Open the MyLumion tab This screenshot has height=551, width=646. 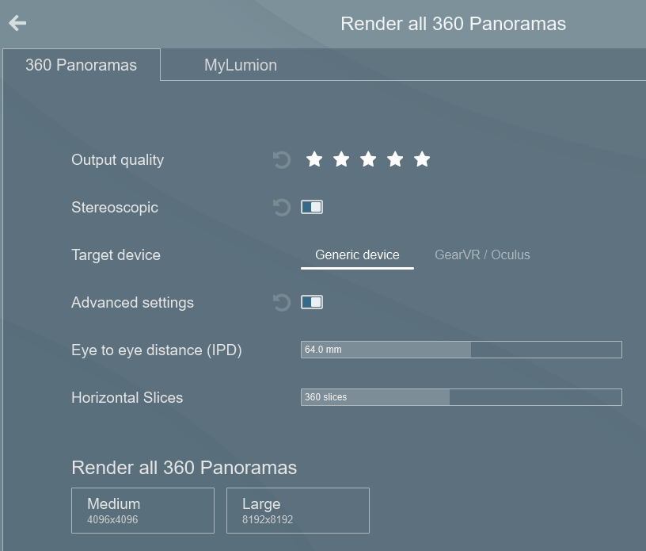241,65
